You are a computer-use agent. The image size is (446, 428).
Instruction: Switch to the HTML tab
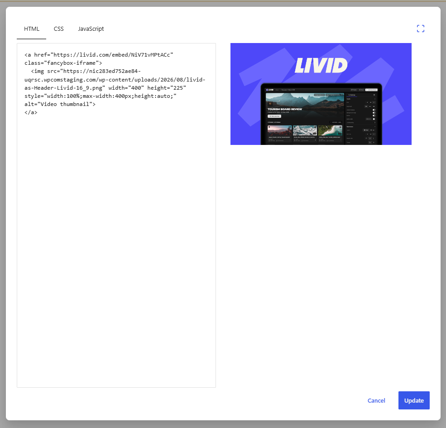click(32, 29)
